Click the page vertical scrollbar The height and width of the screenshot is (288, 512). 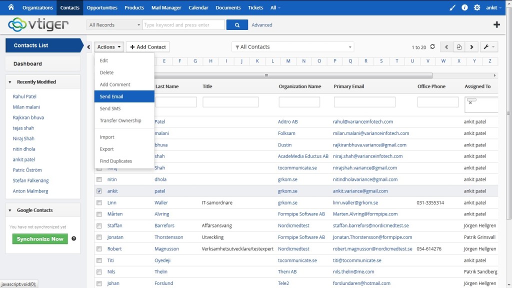pos(508,112)
